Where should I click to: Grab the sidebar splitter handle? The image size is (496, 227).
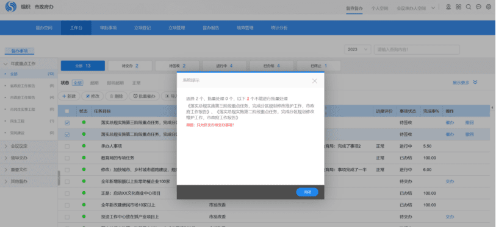tap(59, 178)
